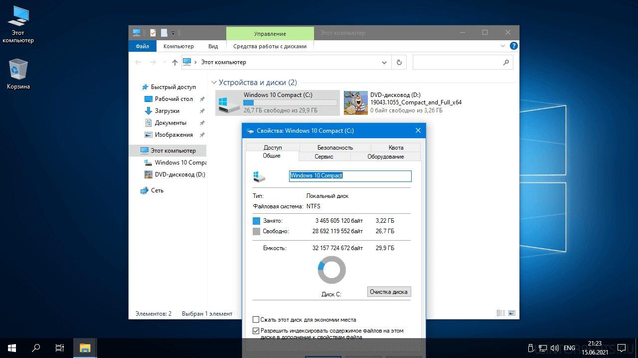Switch to large icons view in status bar
Viewport: 638px width, 358px height.
click(x=511, y=313)
